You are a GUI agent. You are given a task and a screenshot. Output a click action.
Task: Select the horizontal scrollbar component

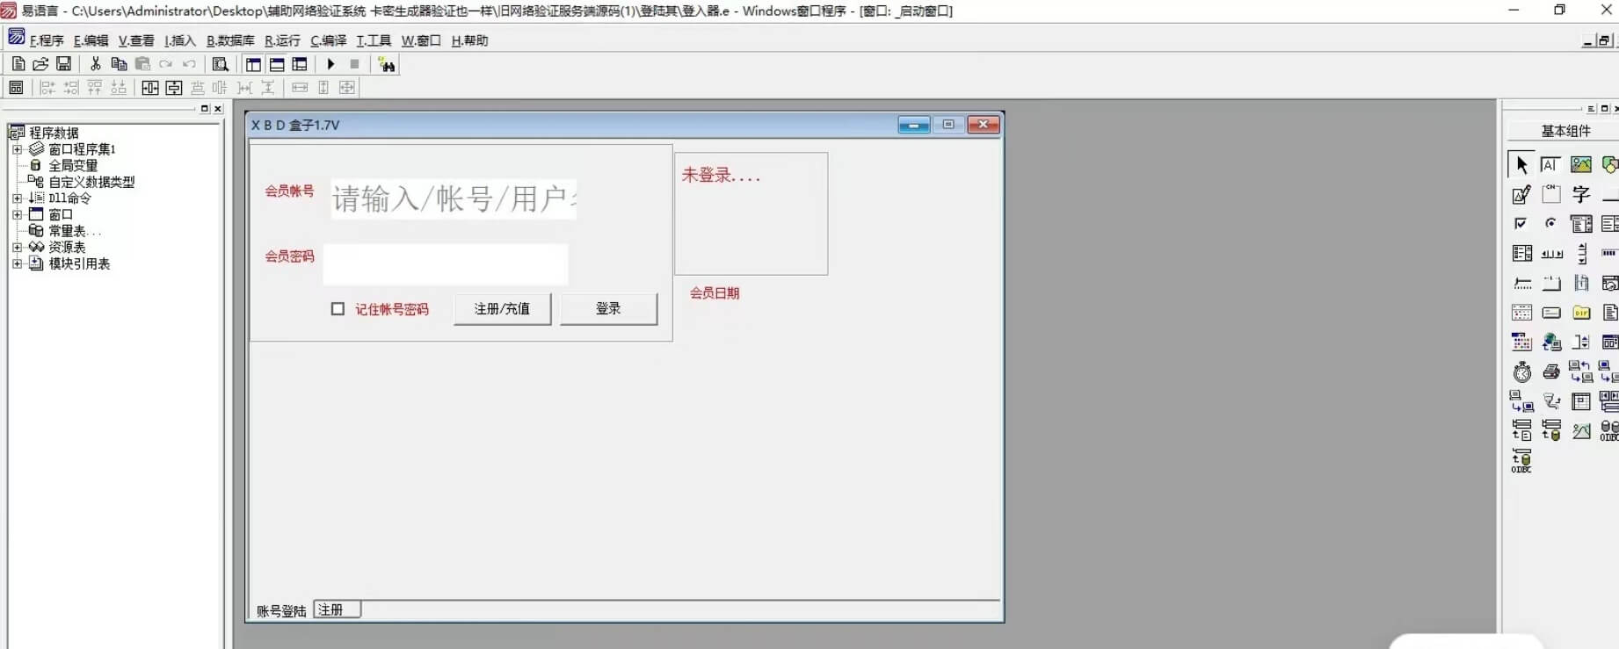coord(1551,254)
